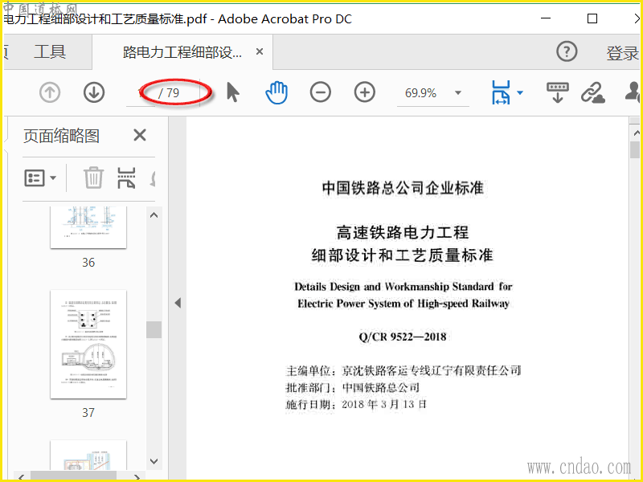The height and width of the screenshot is (482, 643).
Task: Click the panel title 页面缩略图
Action: coord(62,136)
